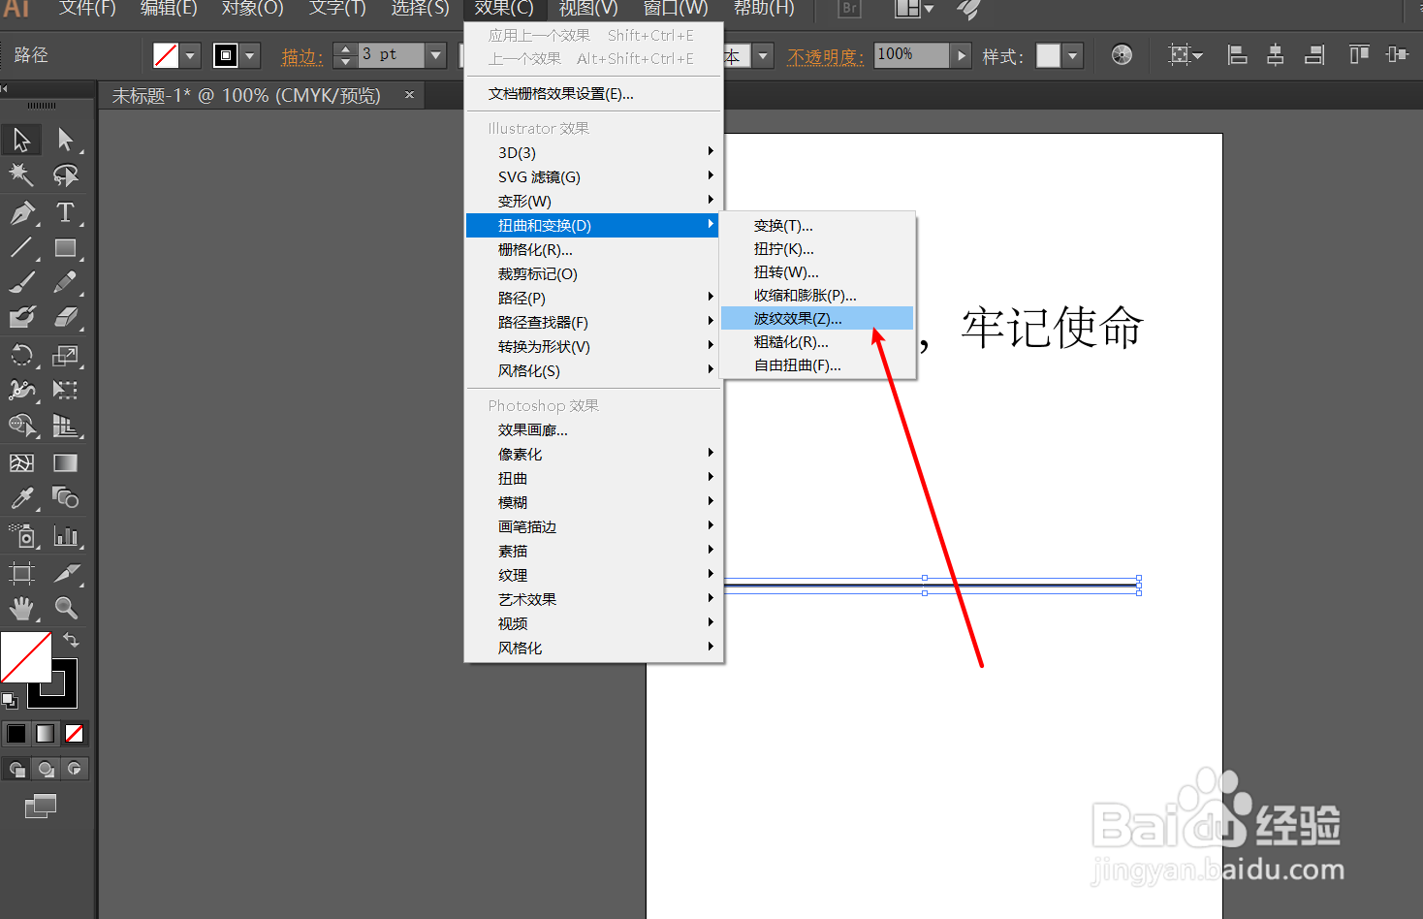1423x919 pixels.
Task: Select the Lasso tool
Action: tap(65, 175)
